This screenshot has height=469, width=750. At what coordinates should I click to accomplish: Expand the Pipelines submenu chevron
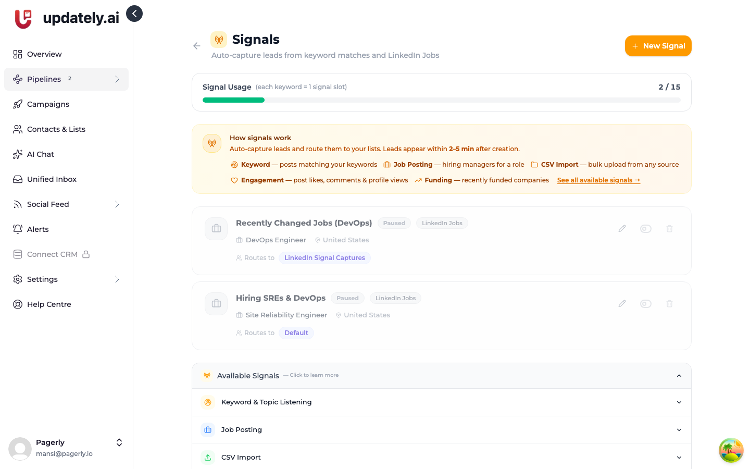pos(117,79)
